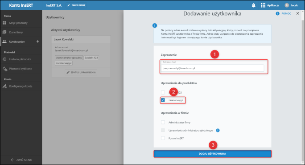
Task: Open the Jacek user avatar menu
Action: click(287, 5)
